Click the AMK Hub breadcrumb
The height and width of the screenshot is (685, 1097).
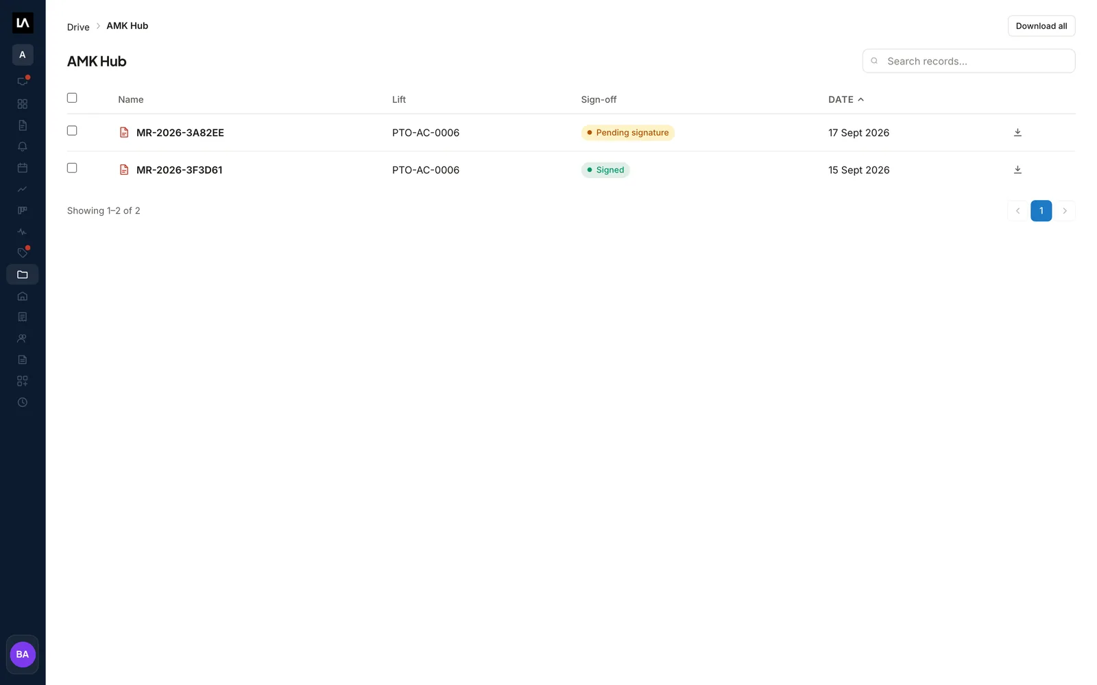point(127,26)
